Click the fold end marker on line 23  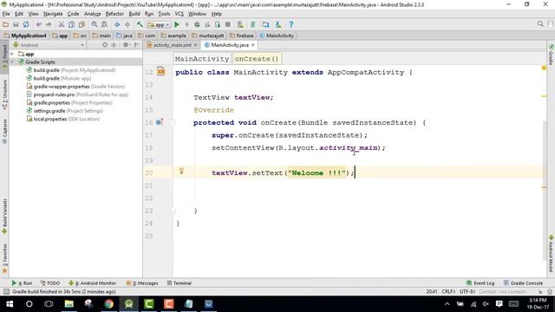click(173, 211)
